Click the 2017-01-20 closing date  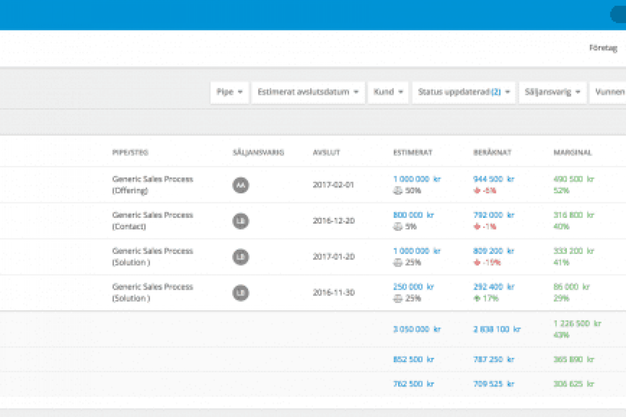click(334, 257)
